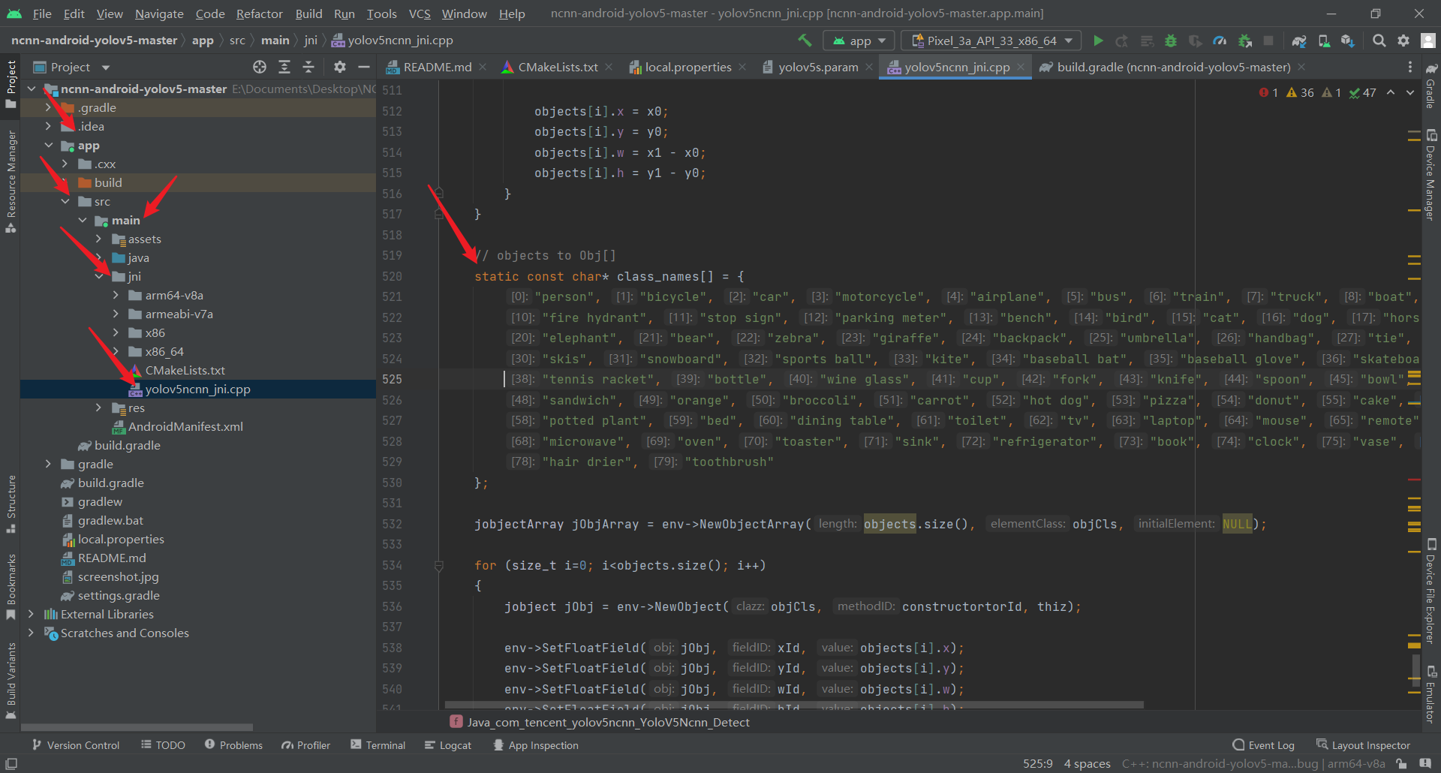Image resolution: width=1441 pixels, height=773 pixels.
Task: Sync project with Gradle files
Action: click(1298, 41)
